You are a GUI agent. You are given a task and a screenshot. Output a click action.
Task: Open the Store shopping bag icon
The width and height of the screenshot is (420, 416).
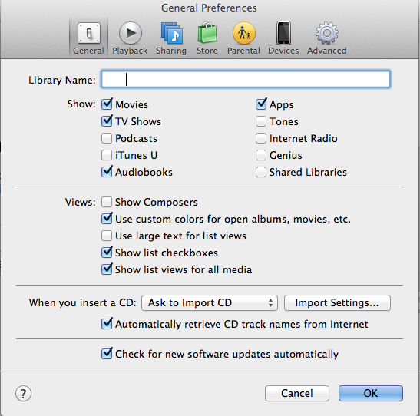click(207, 33)
